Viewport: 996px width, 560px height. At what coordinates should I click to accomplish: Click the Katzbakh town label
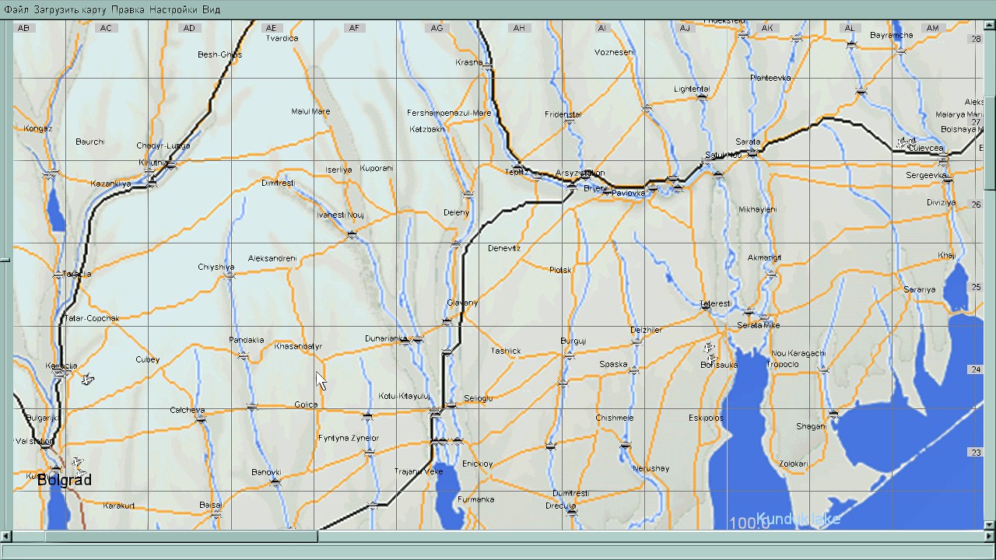pyautogui.click(x=427, y=129)
